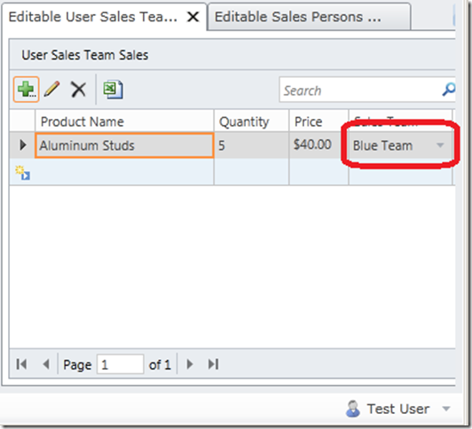Sort by the Quantity column header

pyautogui.click(x=251, y=121)
